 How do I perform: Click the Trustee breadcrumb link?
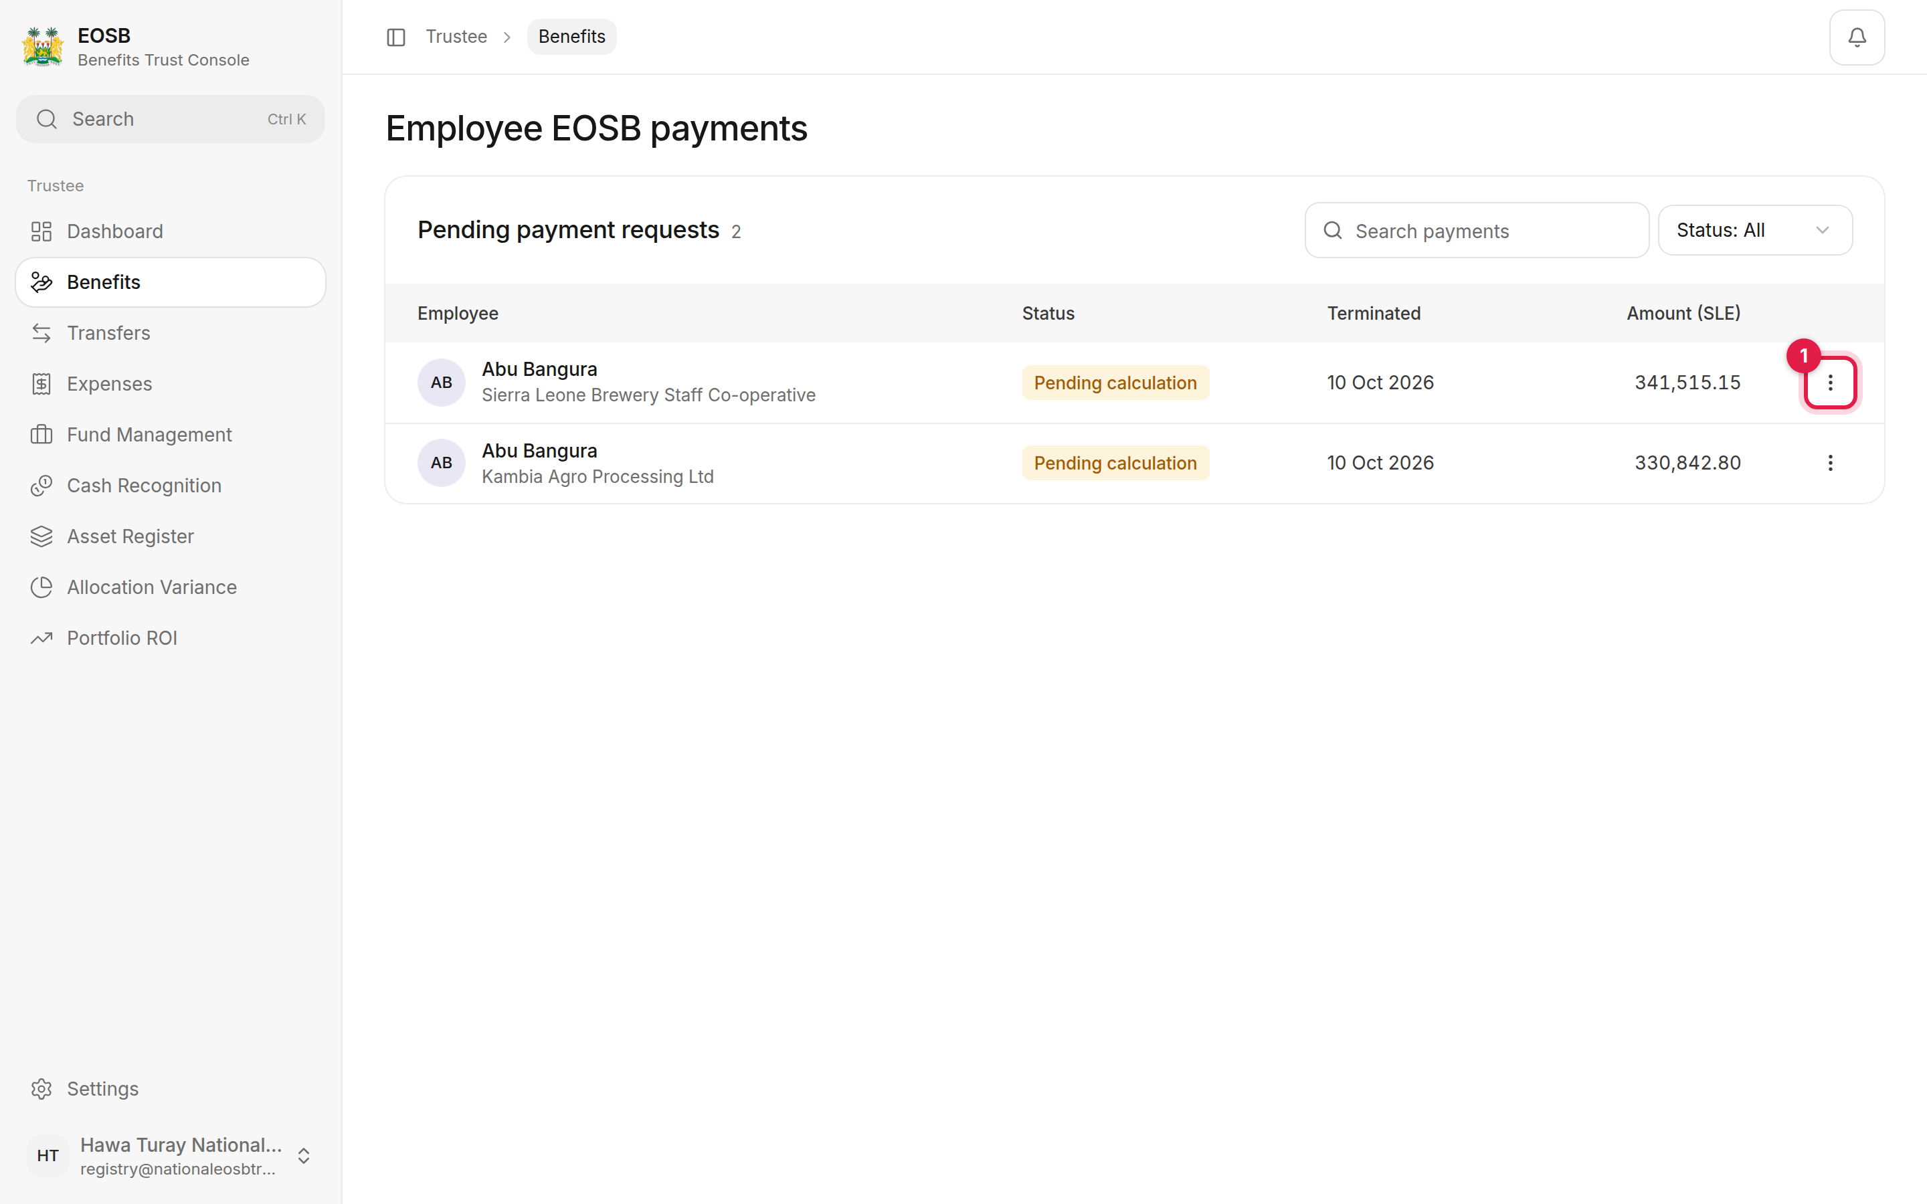(x=456, y=37)
